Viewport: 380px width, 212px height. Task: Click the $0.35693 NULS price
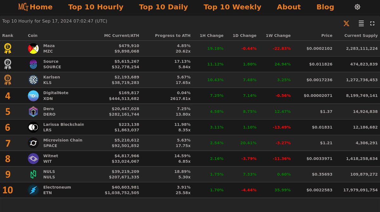[322, 174]
